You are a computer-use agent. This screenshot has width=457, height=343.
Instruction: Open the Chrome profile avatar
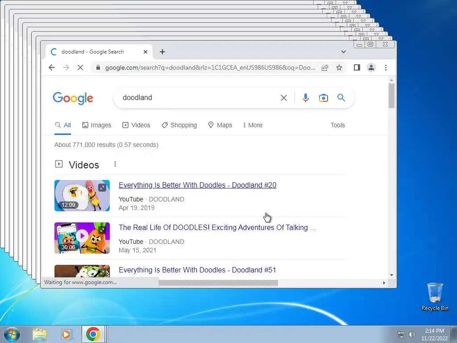tap(371, 68)
